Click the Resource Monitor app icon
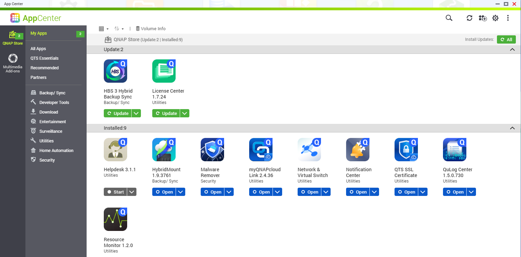This screenshot has height=257, width=521. click(x=115, y=220)
